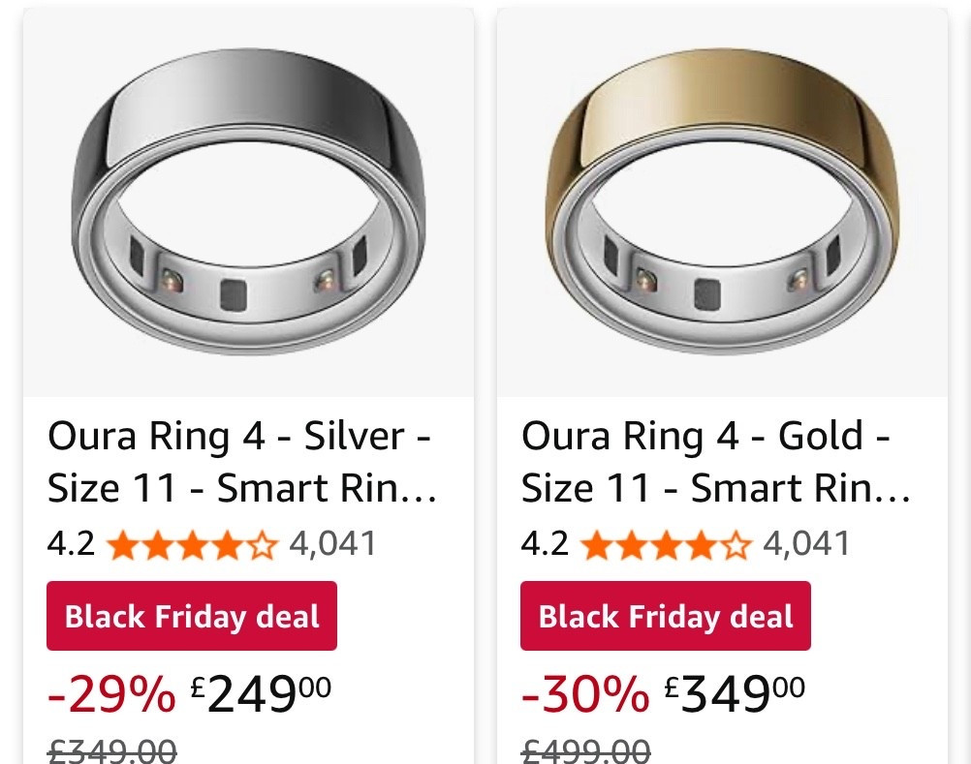
Task: Click the fourth star under Gold ring
Action: 700,544
